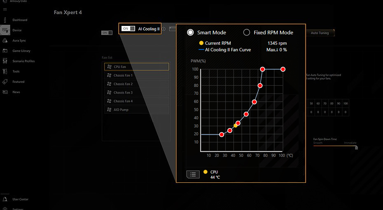Open the Device section
The image size is (383, 210).
17,30
